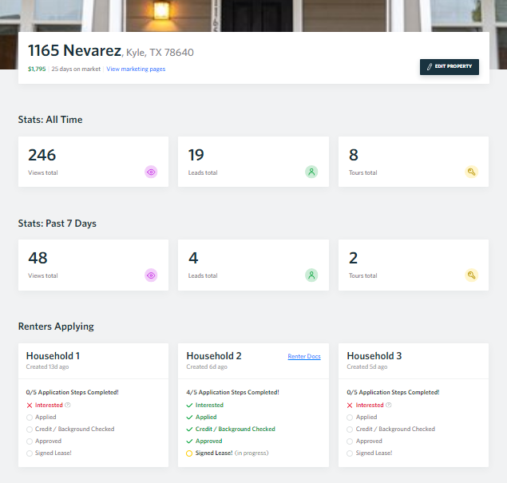Viewport: 507px width, 483px height.
Task: Click the person icon in Past 7 Days leads card
Action: point(311,275)
